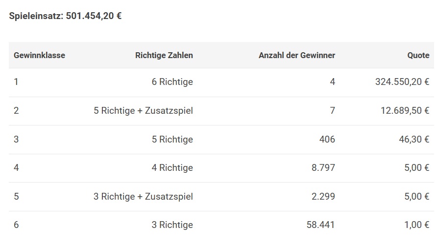Click winner count 406
The height and width of the screenshot is (247, 436).
[327, 139]
